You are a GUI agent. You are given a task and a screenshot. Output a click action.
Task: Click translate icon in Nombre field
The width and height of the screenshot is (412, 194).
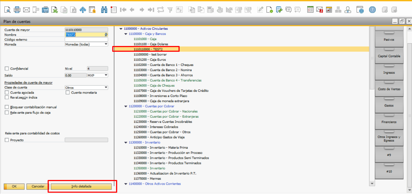(x=106, y=34)
